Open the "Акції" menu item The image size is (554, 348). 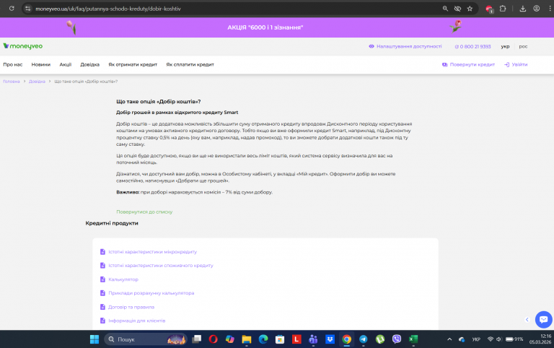[x=66, y=64]
